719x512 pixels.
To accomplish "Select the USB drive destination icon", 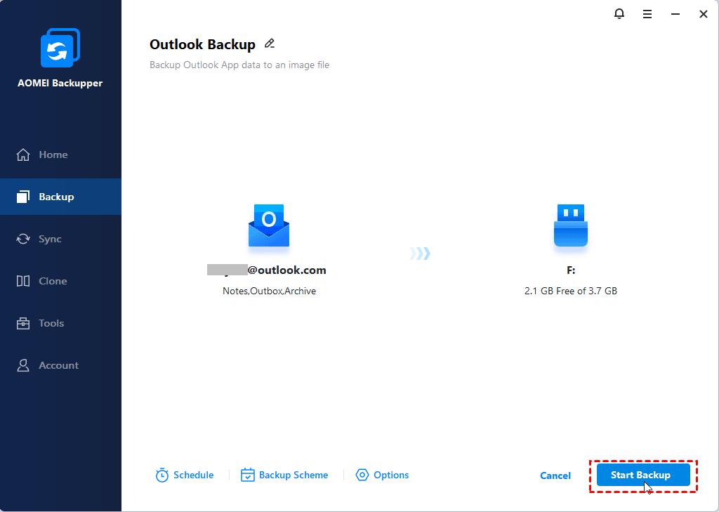I will point(570,226).
